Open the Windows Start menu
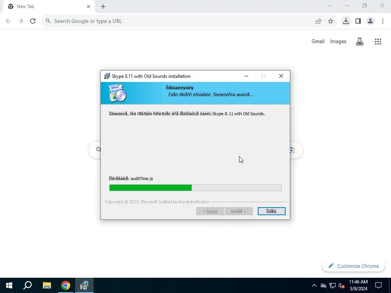391x293 pixels. (x=9, y=285)
